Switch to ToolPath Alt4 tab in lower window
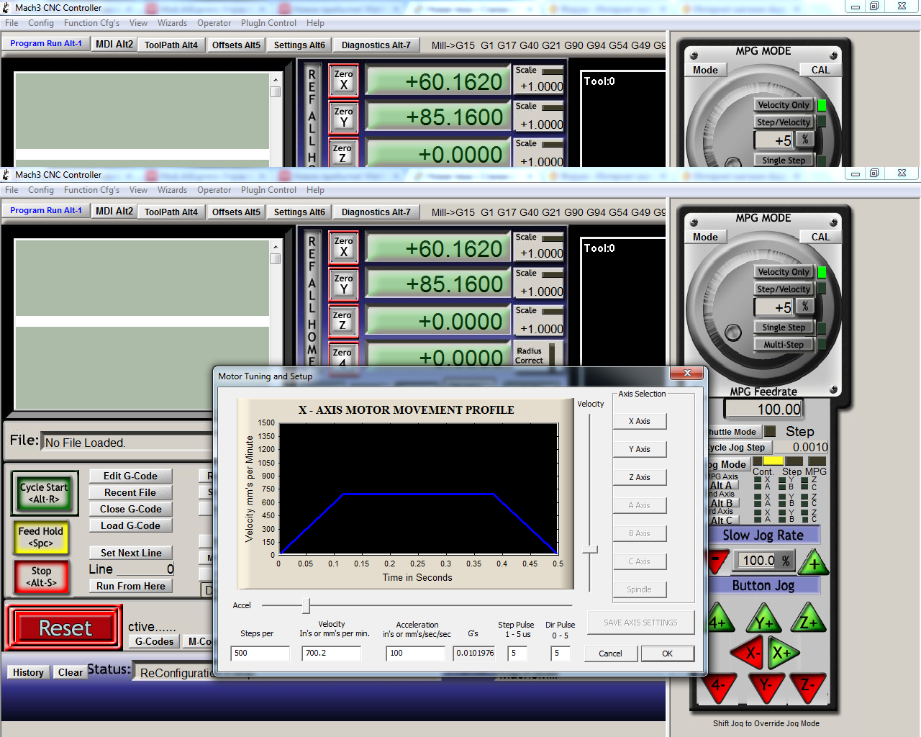Image resolution: width=921 pixels, height=737 pixels. (x=171, y=212)
